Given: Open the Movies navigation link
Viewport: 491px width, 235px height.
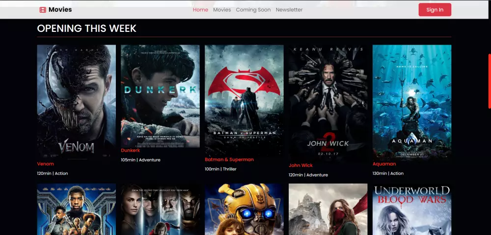Looking at the screenshot, I should coord(222,10).
